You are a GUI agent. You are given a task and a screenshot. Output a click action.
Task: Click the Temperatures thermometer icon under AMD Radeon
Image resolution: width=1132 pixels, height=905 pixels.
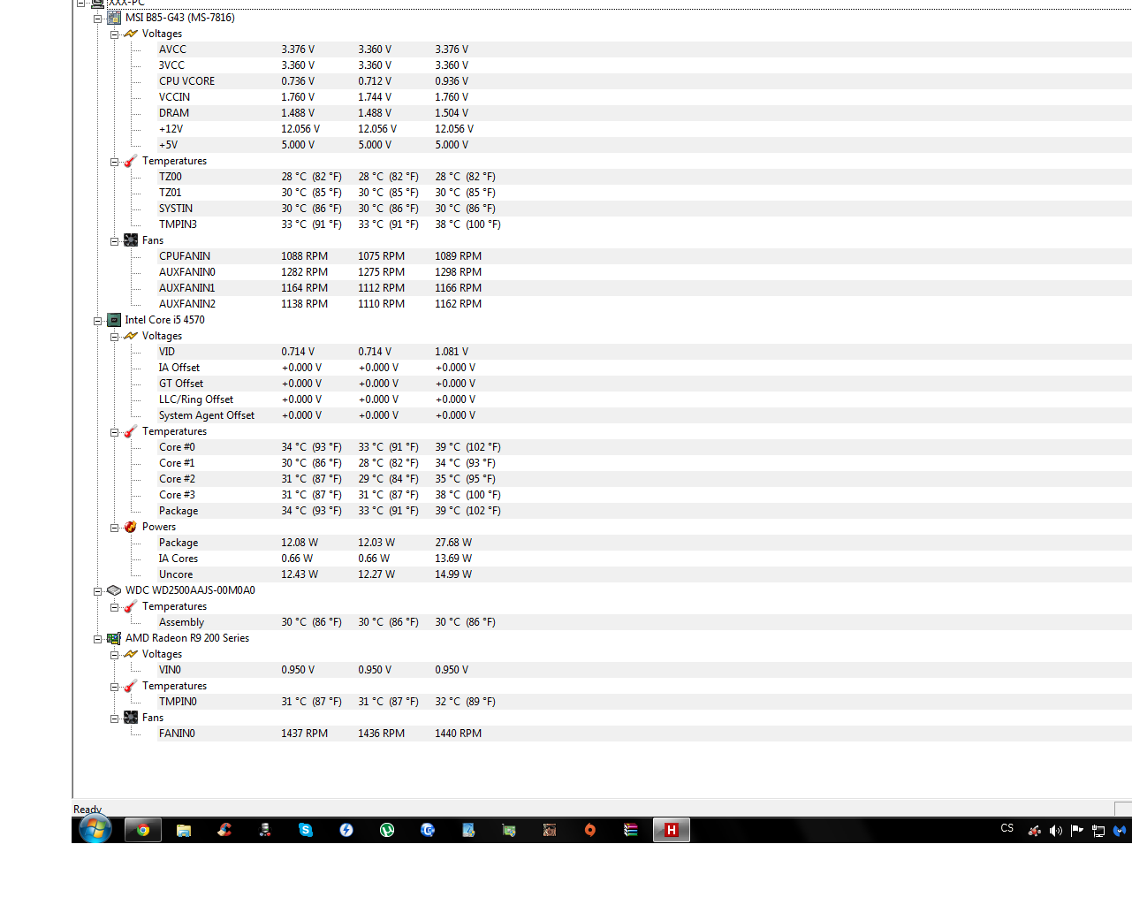(131, 686)
